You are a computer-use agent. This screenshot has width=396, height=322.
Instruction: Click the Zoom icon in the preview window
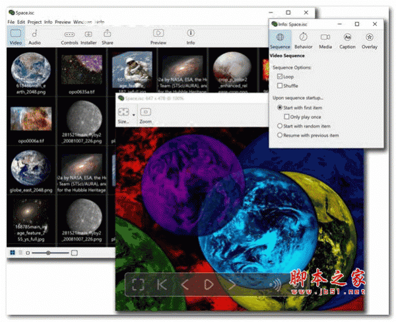coord(146,116)
